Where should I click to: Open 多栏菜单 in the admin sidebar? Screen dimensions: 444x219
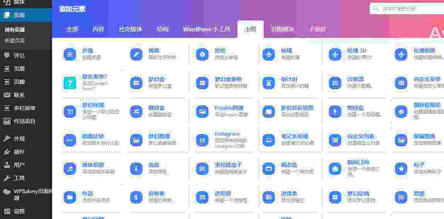[x=26, y=108]
